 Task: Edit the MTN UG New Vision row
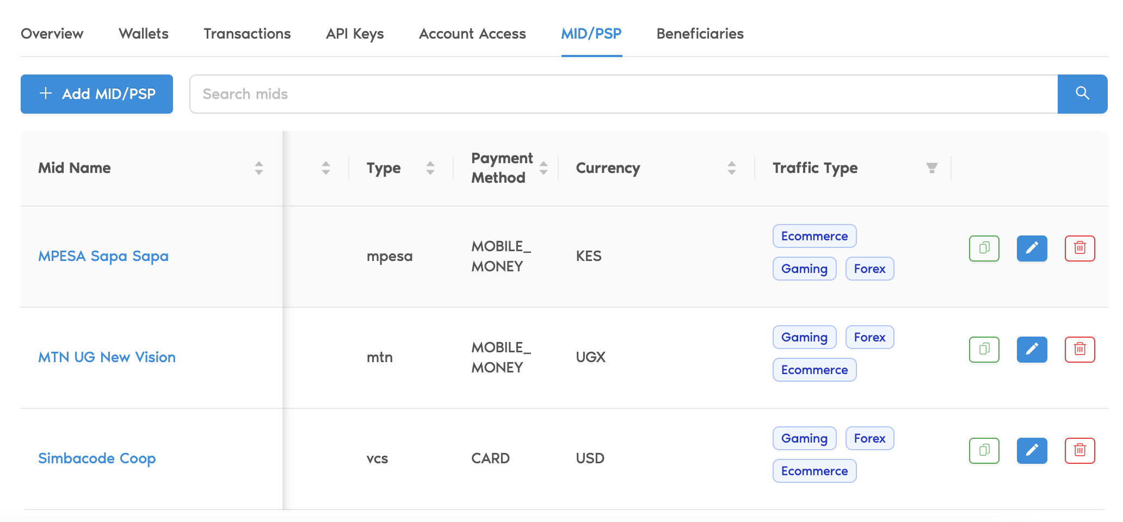[x=1032, y=349]
